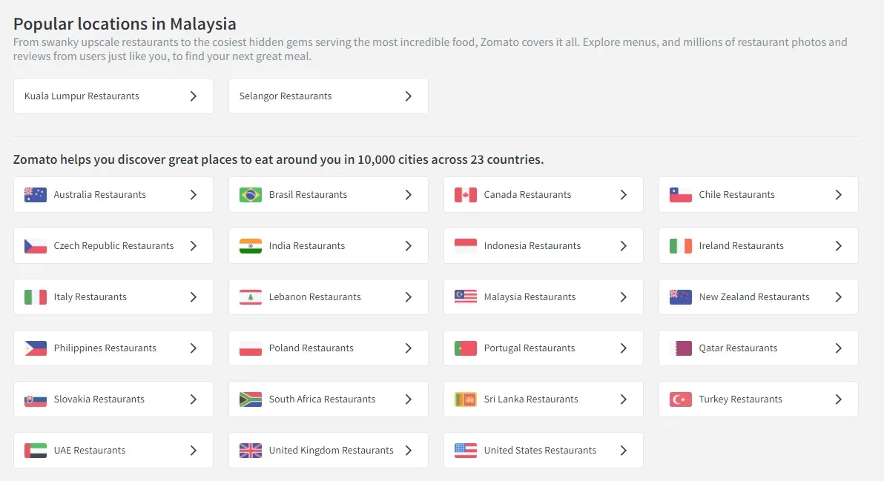Go to Lebanon Restaurants

coord(328,296)
